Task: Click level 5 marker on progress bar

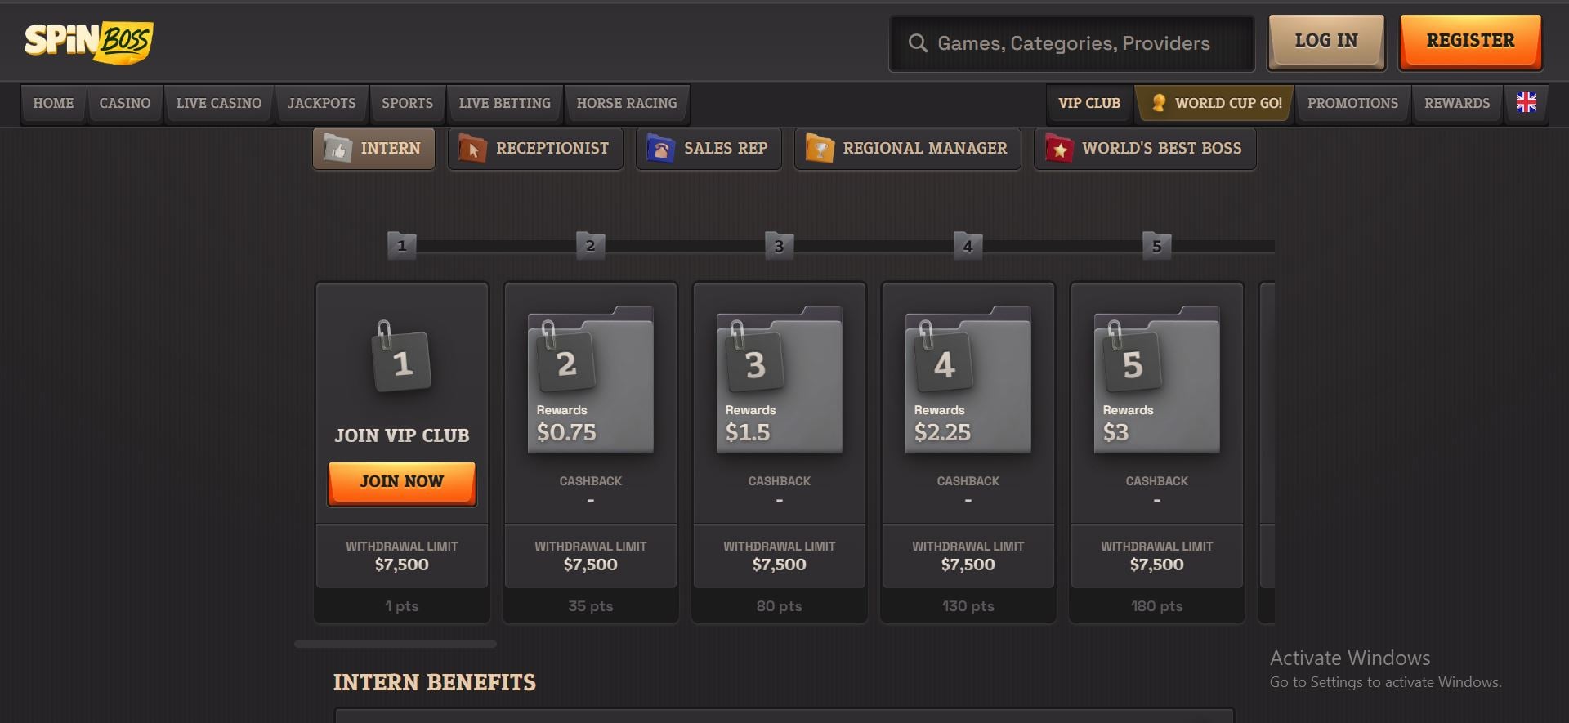Action: point(1156,245)
